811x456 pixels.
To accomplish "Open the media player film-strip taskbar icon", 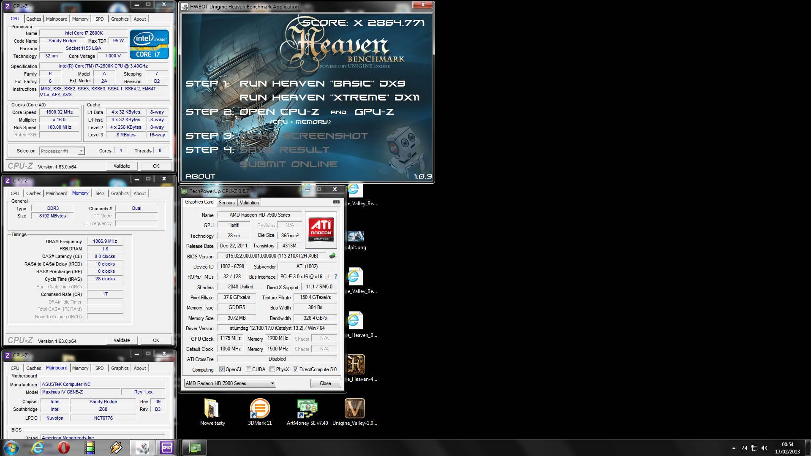I will (90, 448).
